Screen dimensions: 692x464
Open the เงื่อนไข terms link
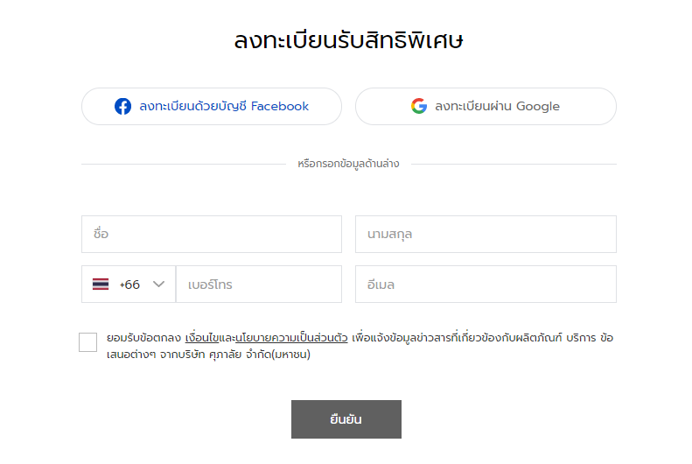[202, 338]
